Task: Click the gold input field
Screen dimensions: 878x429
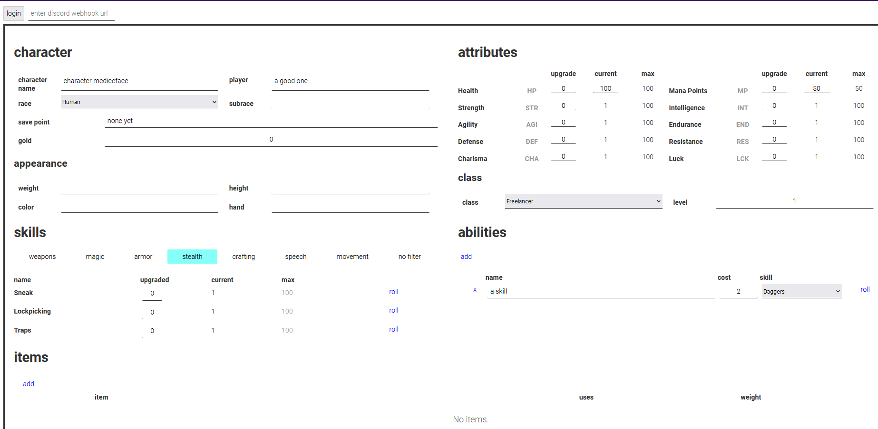Action: tap(271, 139)
